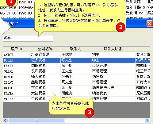The width and height of the screenshot is (153, 124).
Task: Select the GREAL 仪和贸易 row
Action: 76,71
